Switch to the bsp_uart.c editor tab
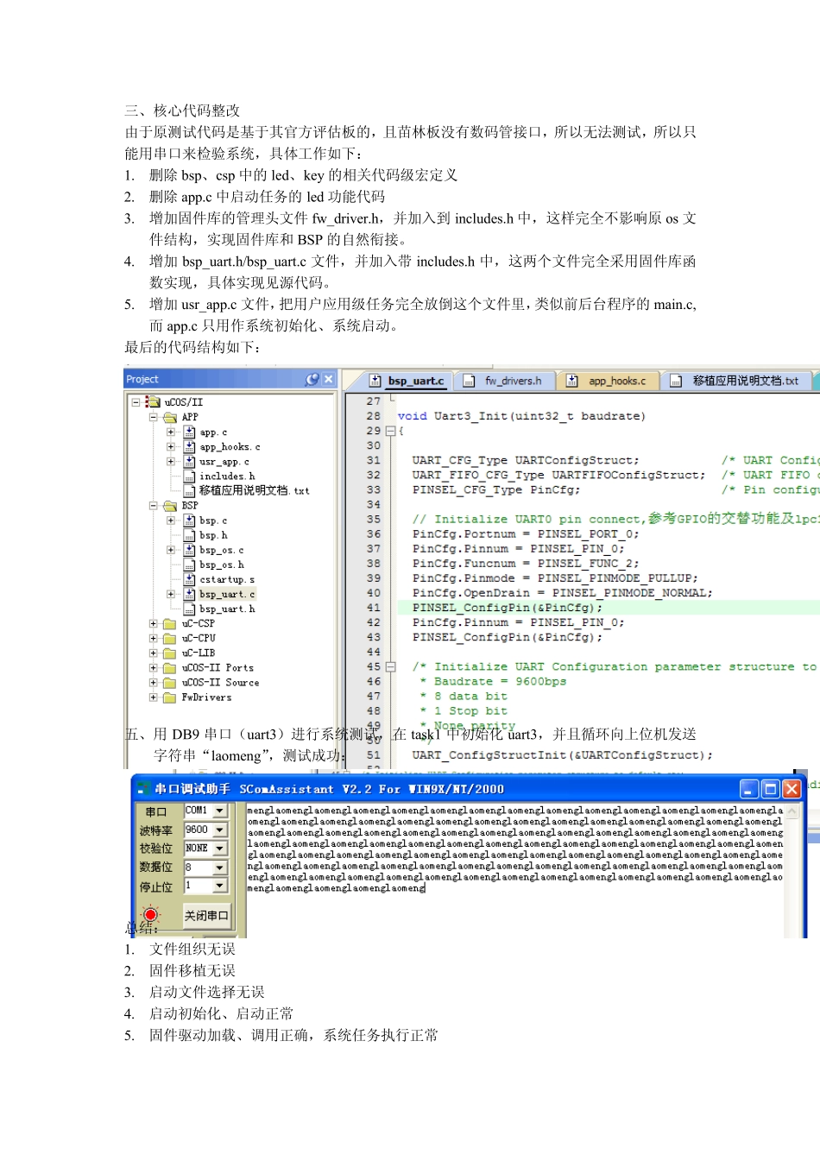Screen dimensions: 820x1161 coord(407,381)
